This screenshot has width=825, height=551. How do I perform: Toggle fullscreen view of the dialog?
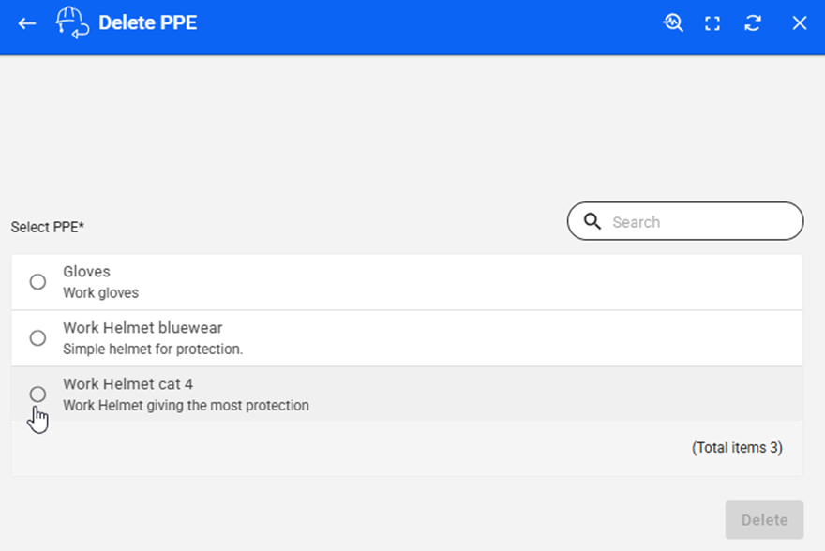pyautogui.click(x=712, y=23)
